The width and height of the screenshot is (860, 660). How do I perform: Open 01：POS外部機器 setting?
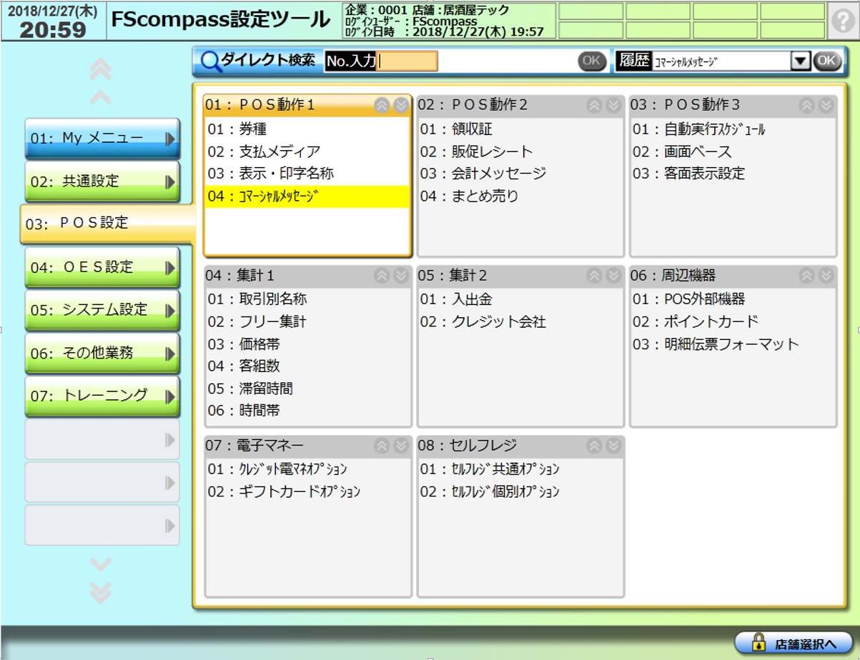733,299
